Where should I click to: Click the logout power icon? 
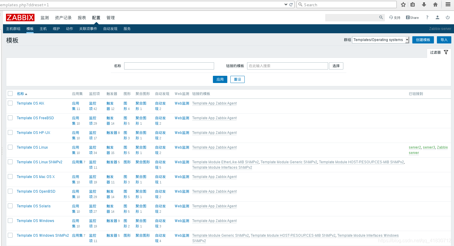pyautogui.click(x=448, y=17)
